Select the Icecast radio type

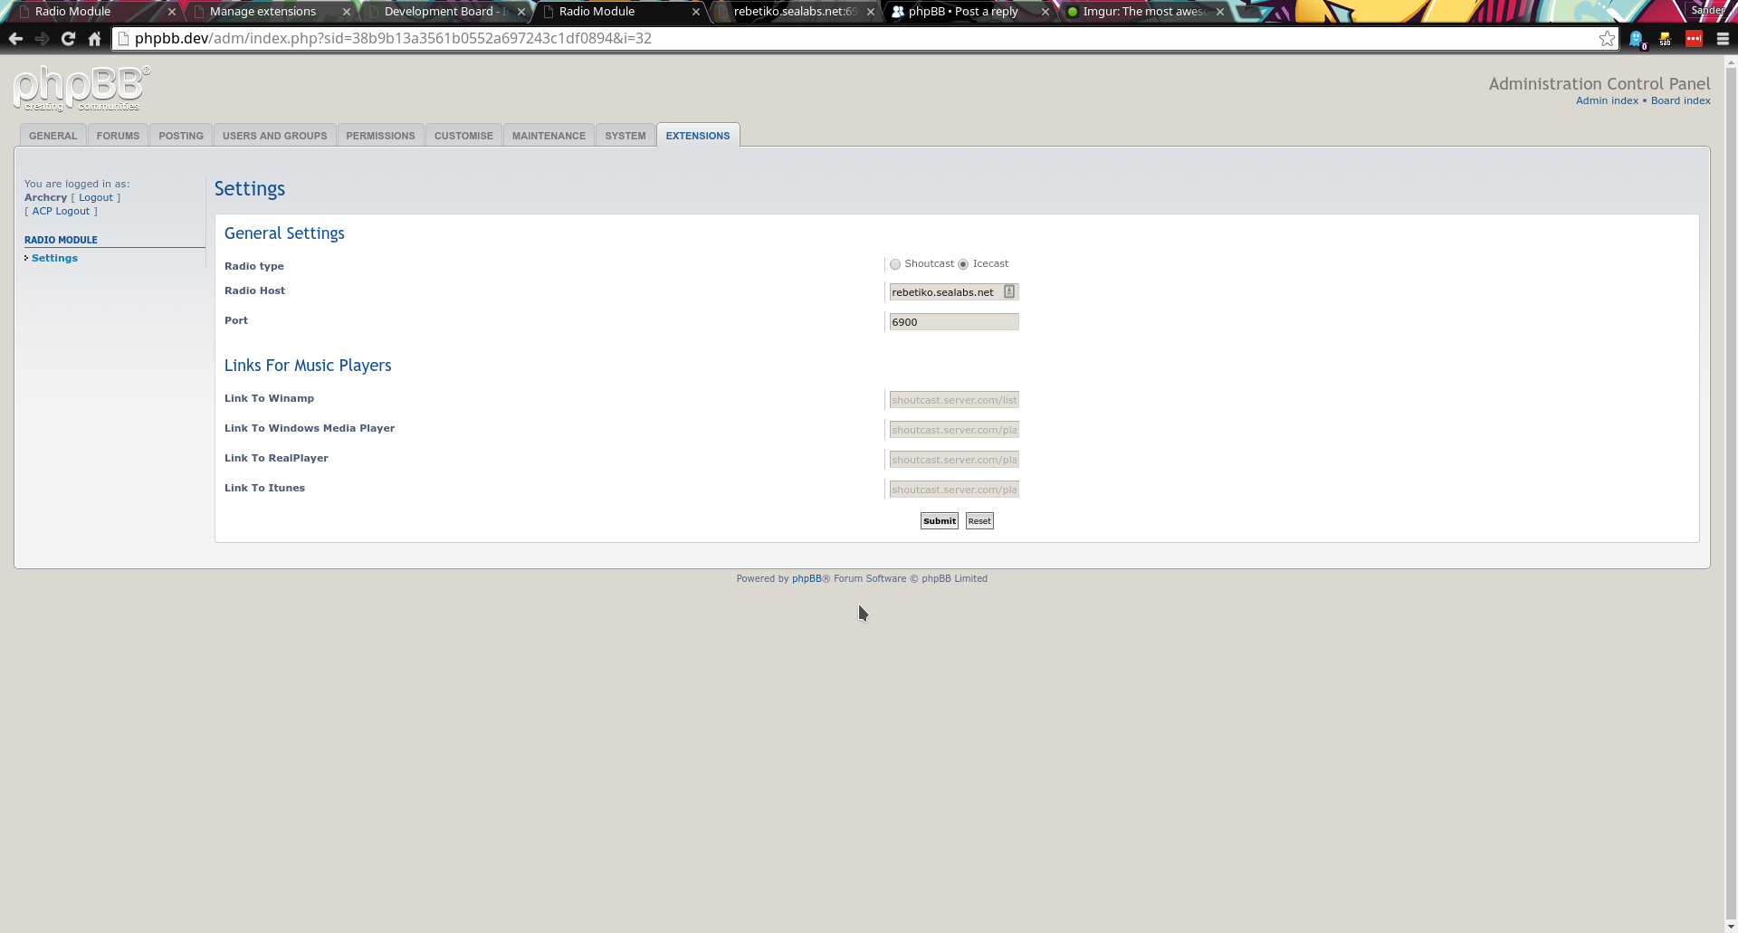pos(963,264)
